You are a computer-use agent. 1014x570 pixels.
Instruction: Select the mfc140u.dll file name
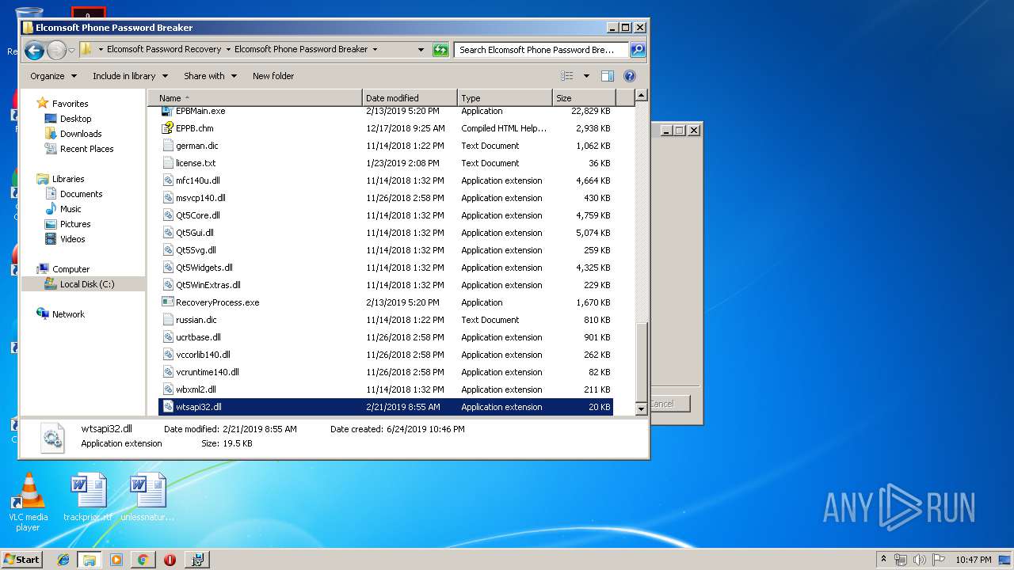(198, 180)
